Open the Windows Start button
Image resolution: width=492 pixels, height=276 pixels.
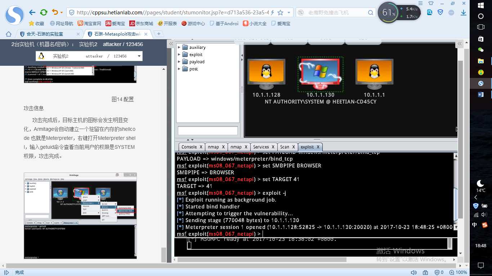point(481,5)
